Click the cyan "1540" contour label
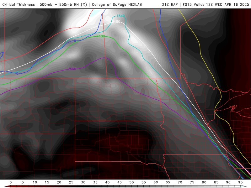251x188 pixels. [x=120, y=16]
